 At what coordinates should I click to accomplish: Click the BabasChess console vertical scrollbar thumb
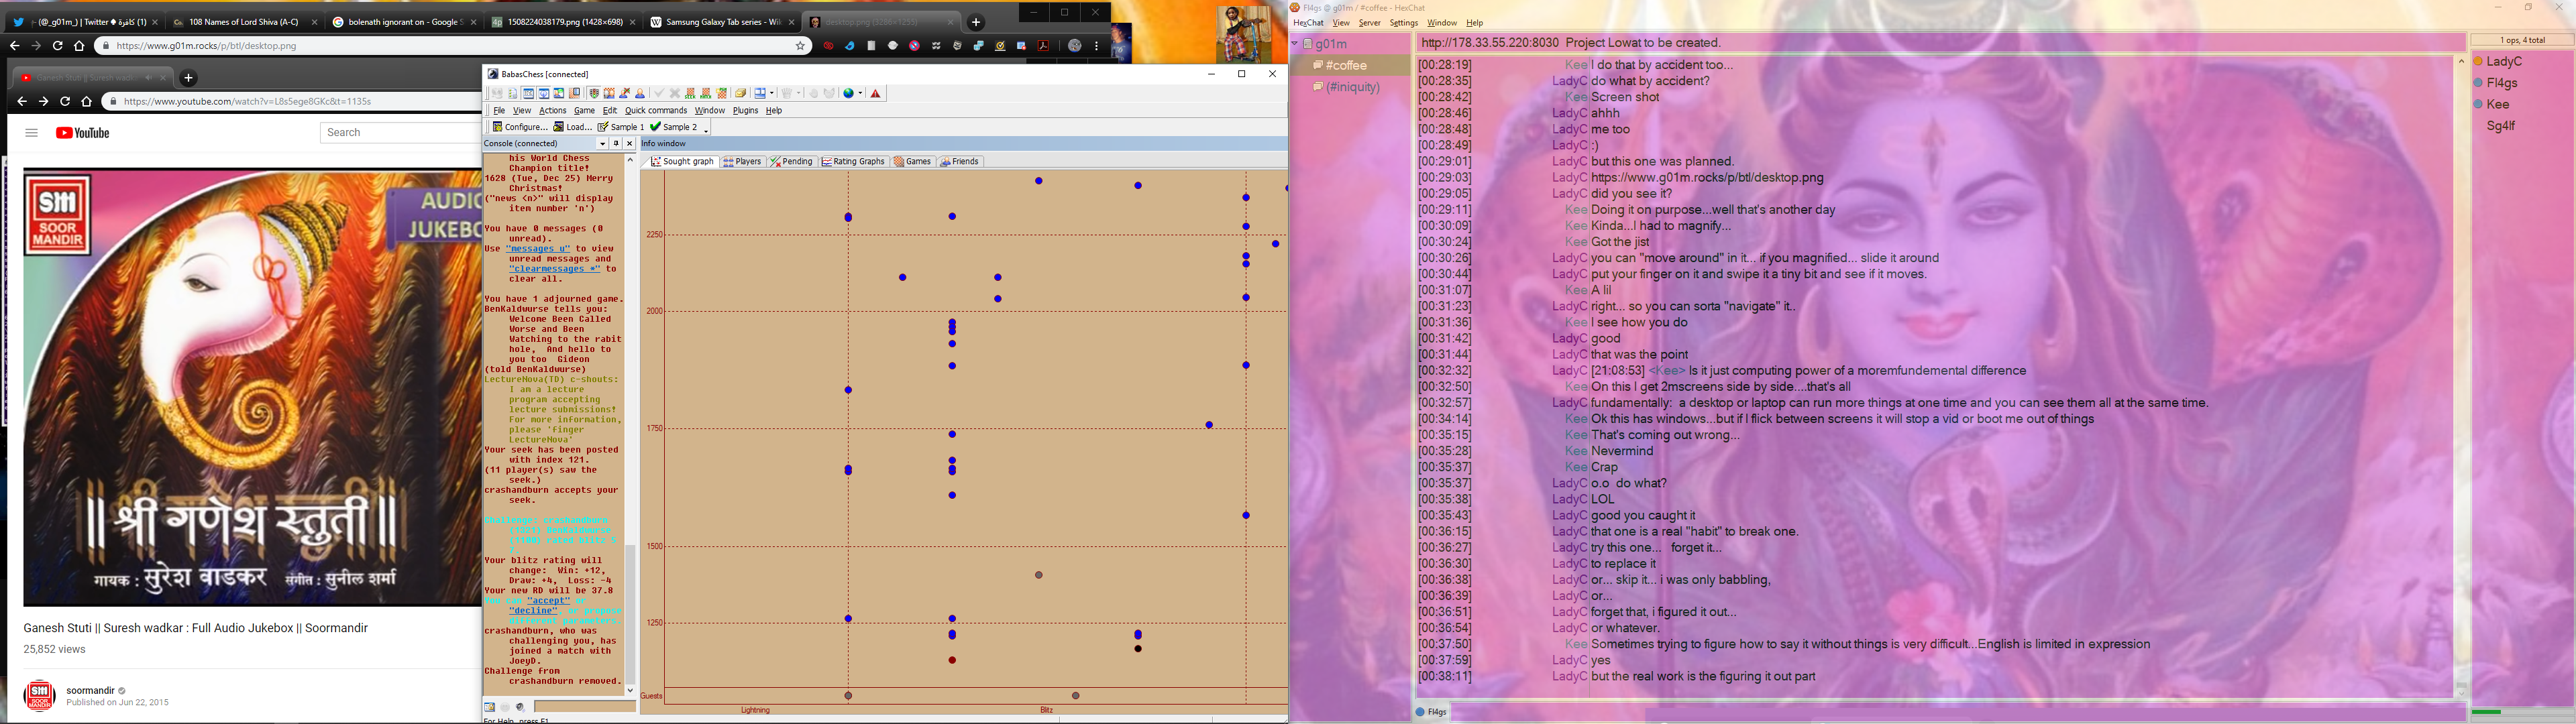630,614
